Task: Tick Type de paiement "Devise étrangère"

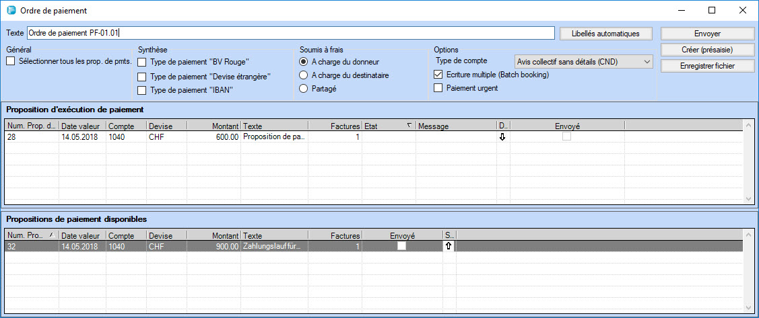Action: 142,77
